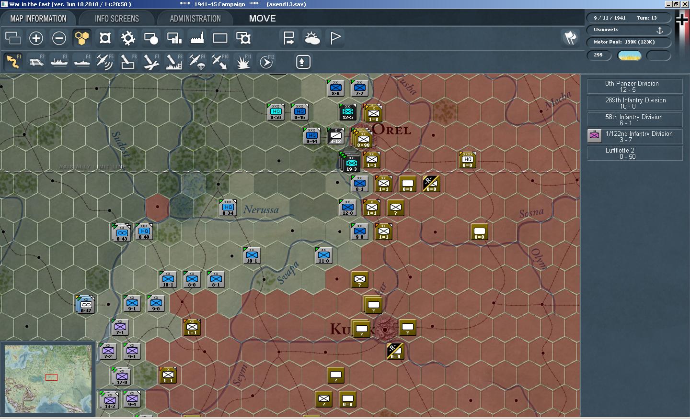Select the Soviet HQ 0=0 counter
The width and height of the screenshot is (690, 419).
pyautogui.click(x=468, y=160)
